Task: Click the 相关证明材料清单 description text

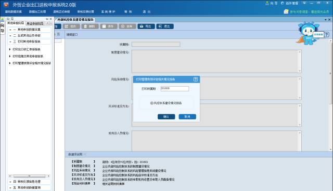Action: 113,184
